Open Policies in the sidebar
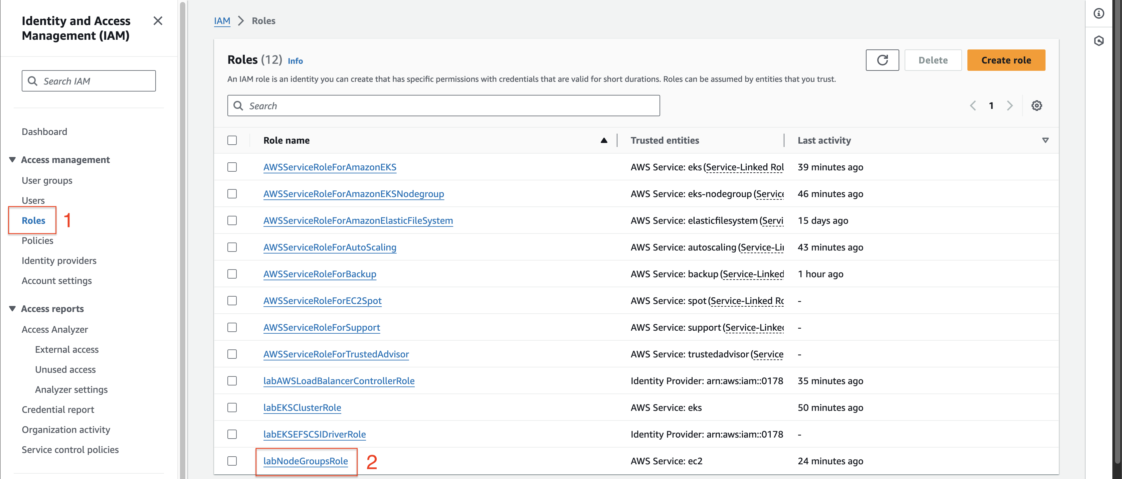1122x479 pixels. coord(37,241)
